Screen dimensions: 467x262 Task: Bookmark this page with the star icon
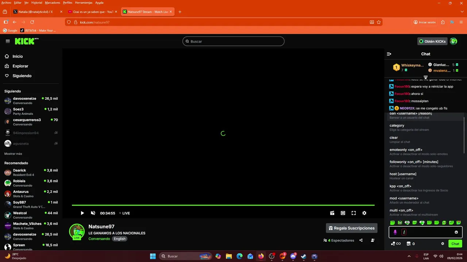click(379, 22)
